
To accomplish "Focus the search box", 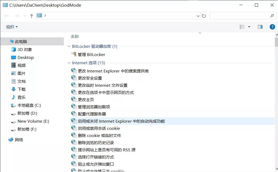I will [243, 16].
